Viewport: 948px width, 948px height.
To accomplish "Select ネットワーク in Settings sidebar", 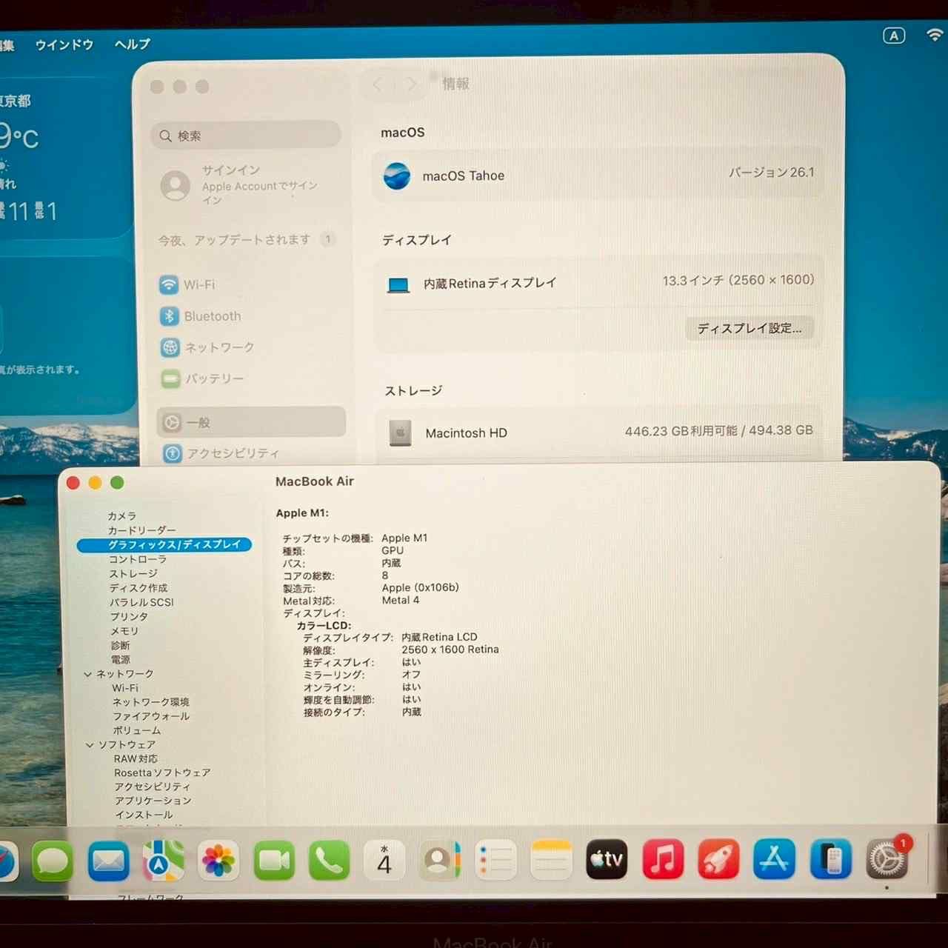I will tap(250, 347).
